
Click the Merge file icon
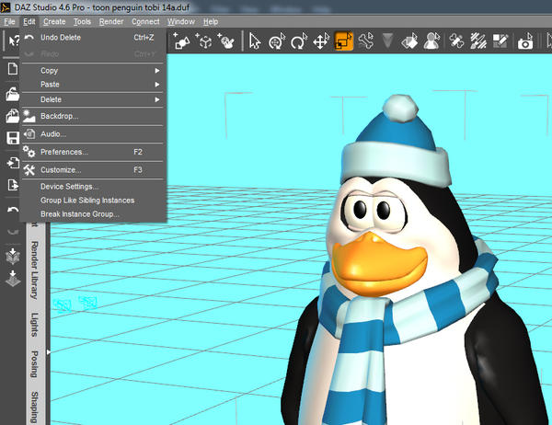click(x=13, y=116)
